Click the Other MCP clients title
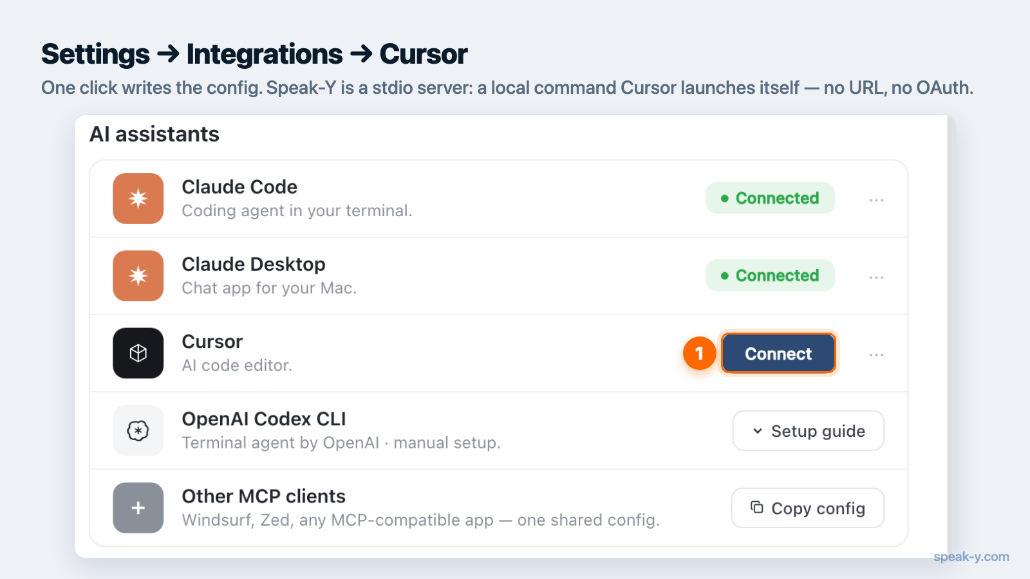 (x=263, y=496)
